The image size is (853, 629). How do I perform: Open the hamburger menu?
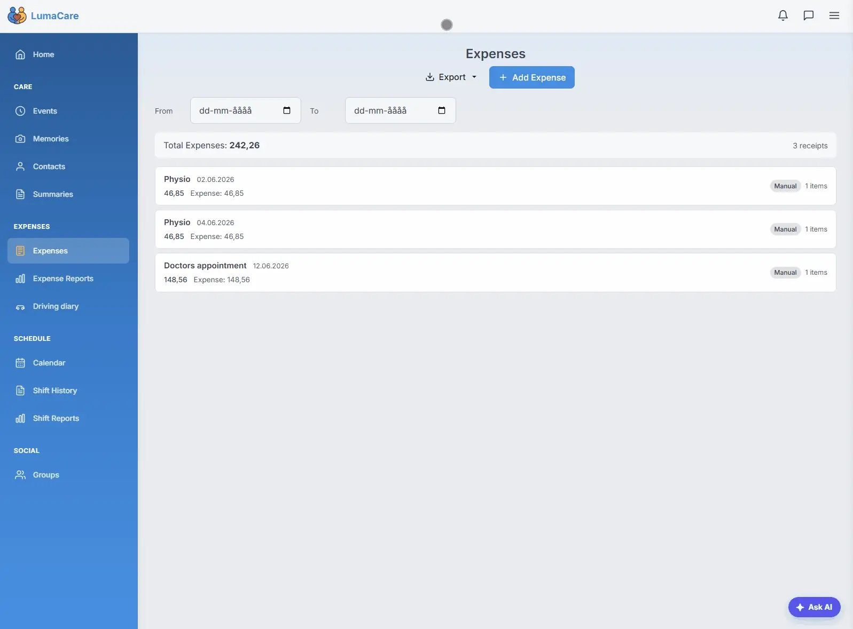(834, 15)
